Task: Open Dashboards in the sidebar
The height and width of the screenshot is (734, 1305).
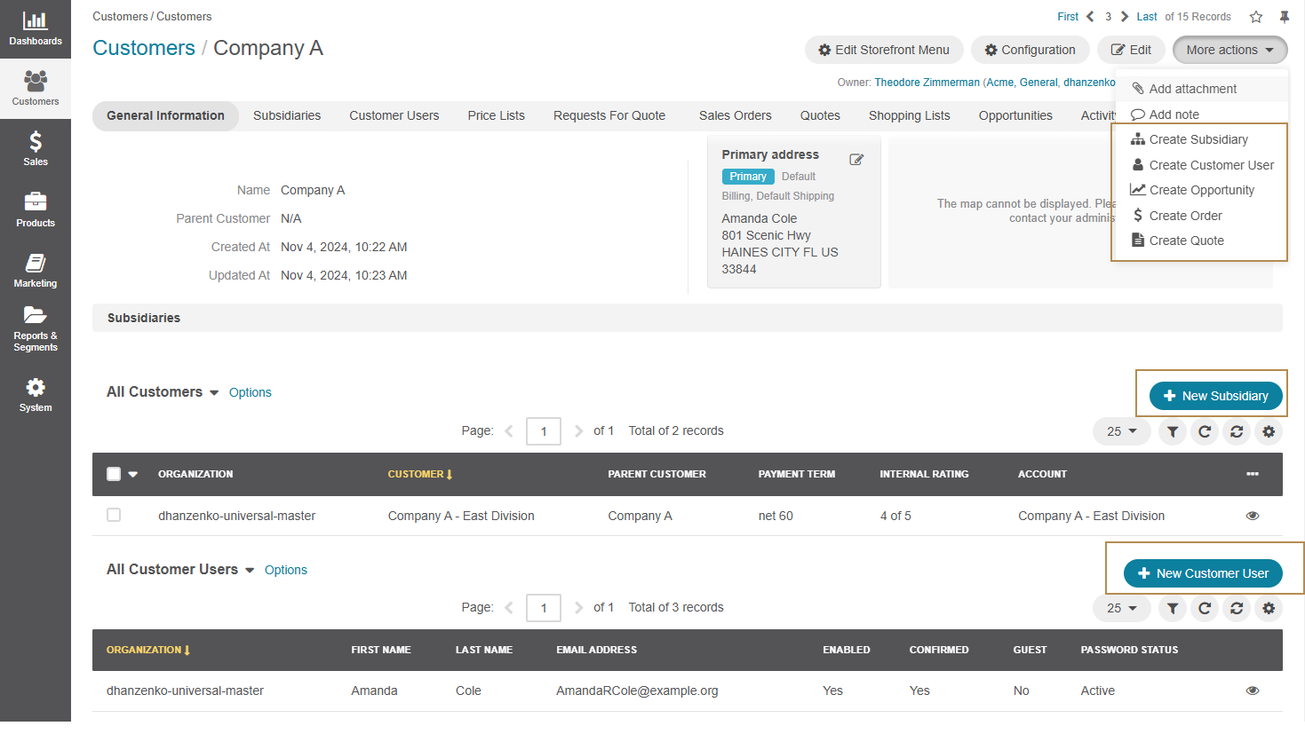Action: 36,28
